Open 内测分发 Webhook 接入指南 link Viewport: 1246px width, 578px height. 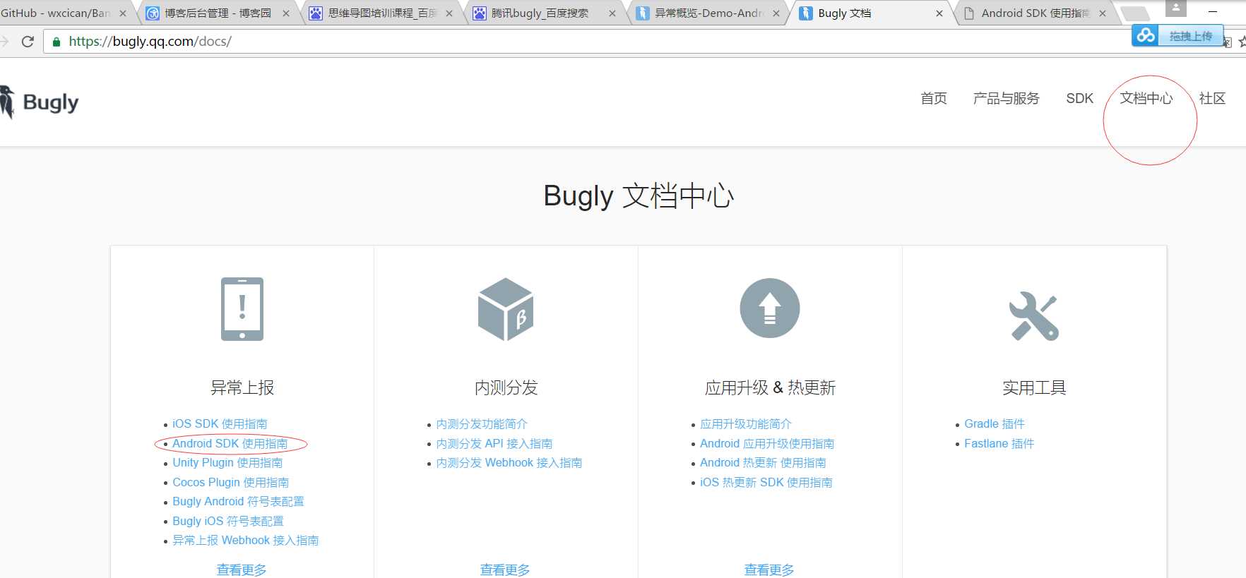point(509,463)
